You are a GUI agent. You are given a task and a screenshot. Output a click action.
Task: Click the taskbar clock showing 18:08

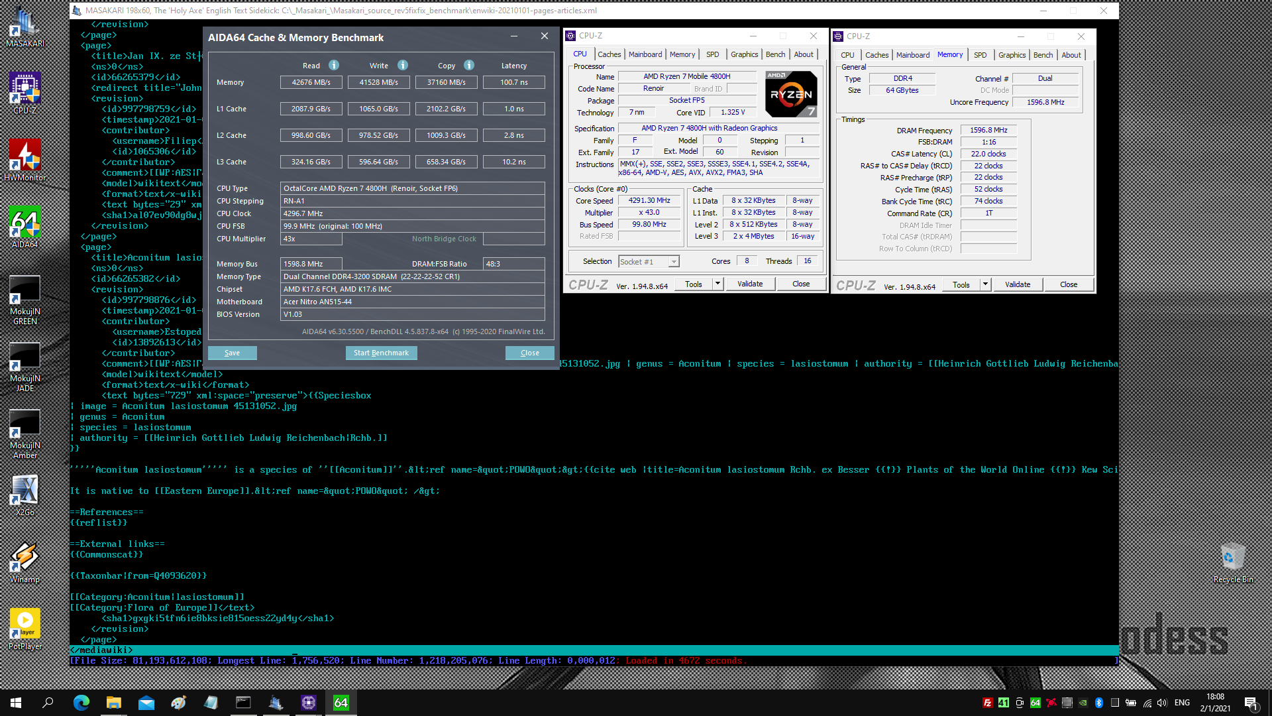point(1216,697)
